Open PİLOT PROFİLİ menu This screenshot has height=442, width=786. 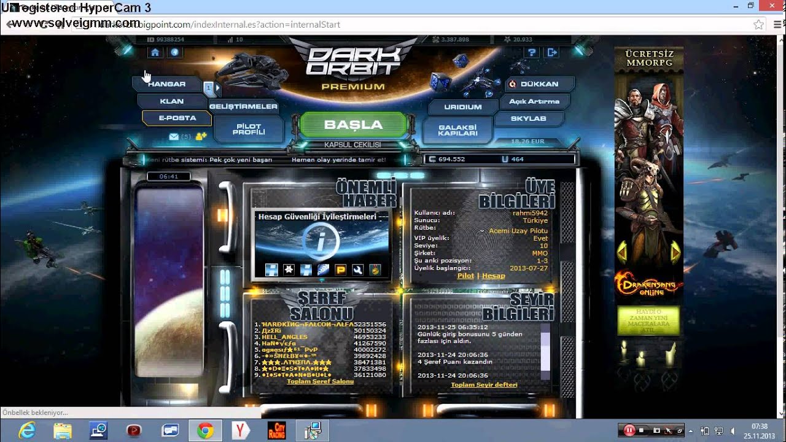click(x=249, y=129)
